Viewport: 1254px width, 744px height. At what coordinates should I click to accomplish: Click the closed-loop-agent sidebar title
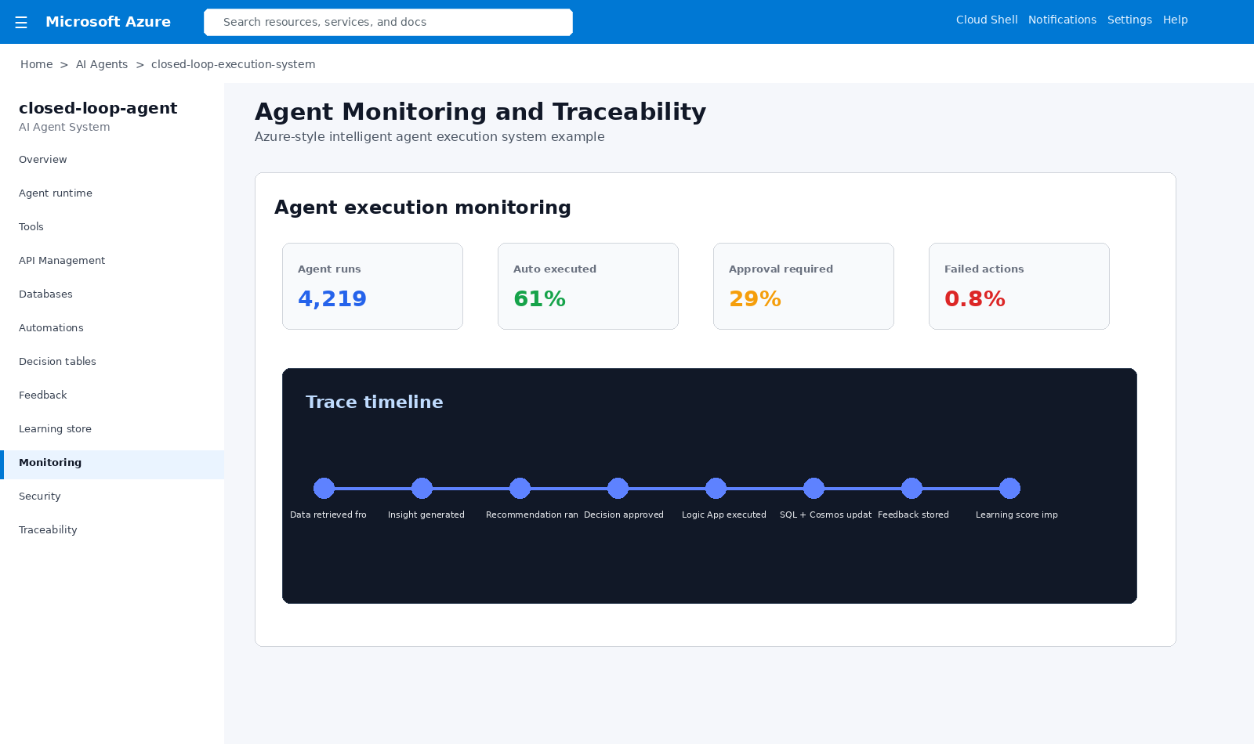pyautogui.click(x=98, y=108)
